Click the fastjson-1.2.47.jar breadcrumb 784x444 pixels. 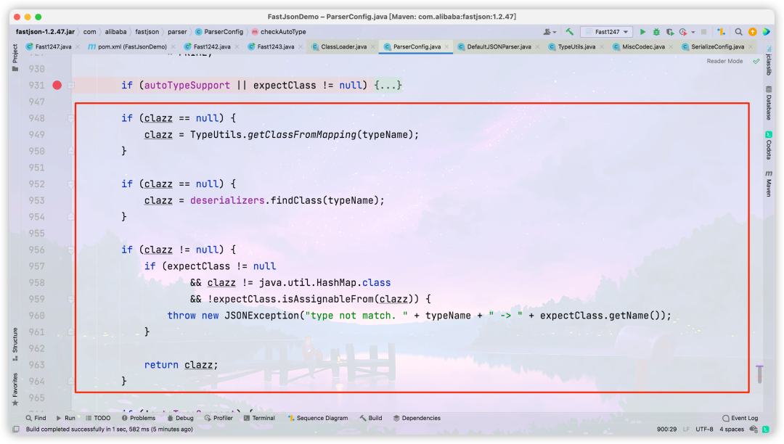tap(45, 31)
